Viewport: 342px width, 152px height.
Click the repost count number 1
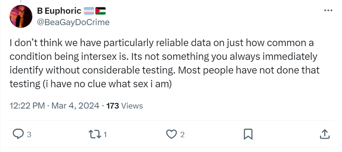pos(105,134)
